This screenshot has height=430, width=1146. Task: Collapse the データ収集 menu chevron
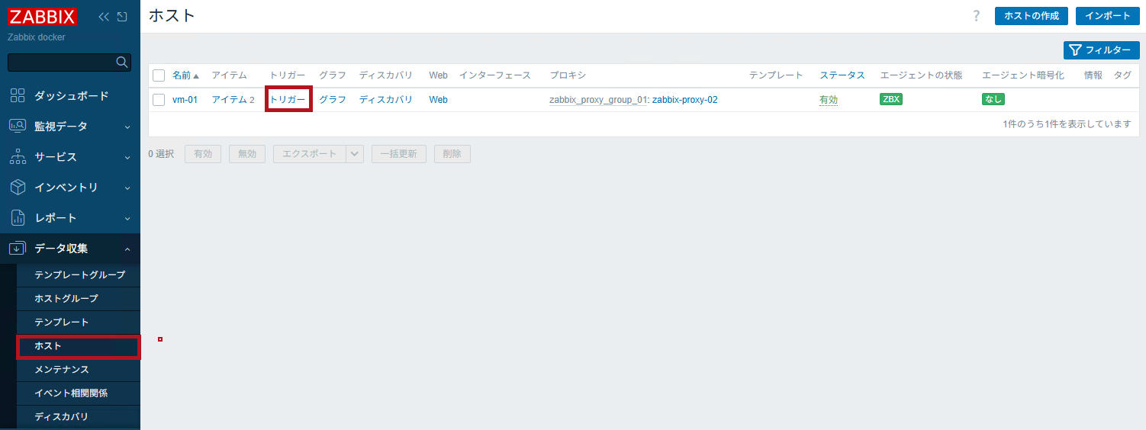pos(127,249)
